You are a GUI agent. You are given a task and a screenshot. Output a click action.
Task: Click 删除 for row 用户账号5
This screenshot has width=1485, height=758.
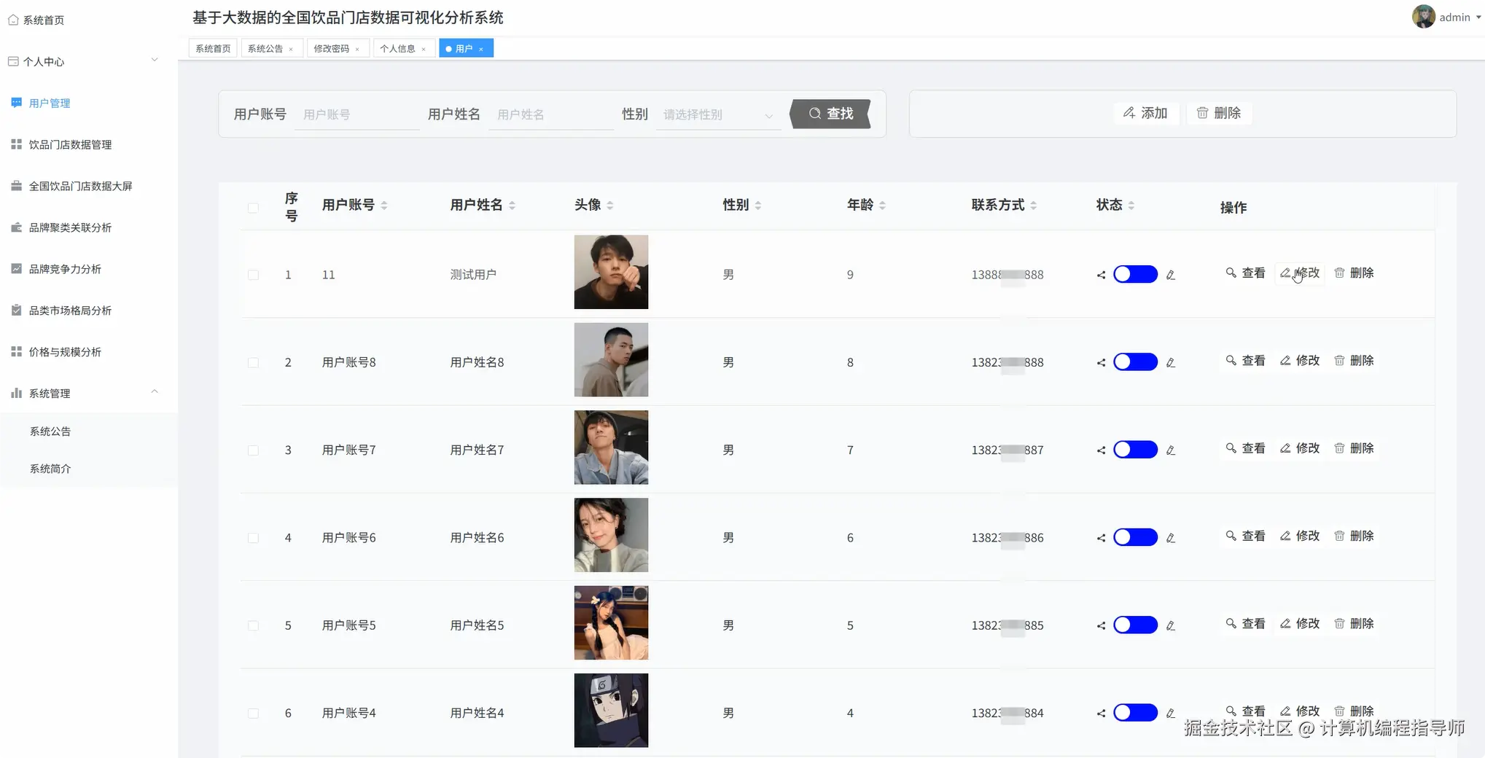click(x=1354, y=624)
